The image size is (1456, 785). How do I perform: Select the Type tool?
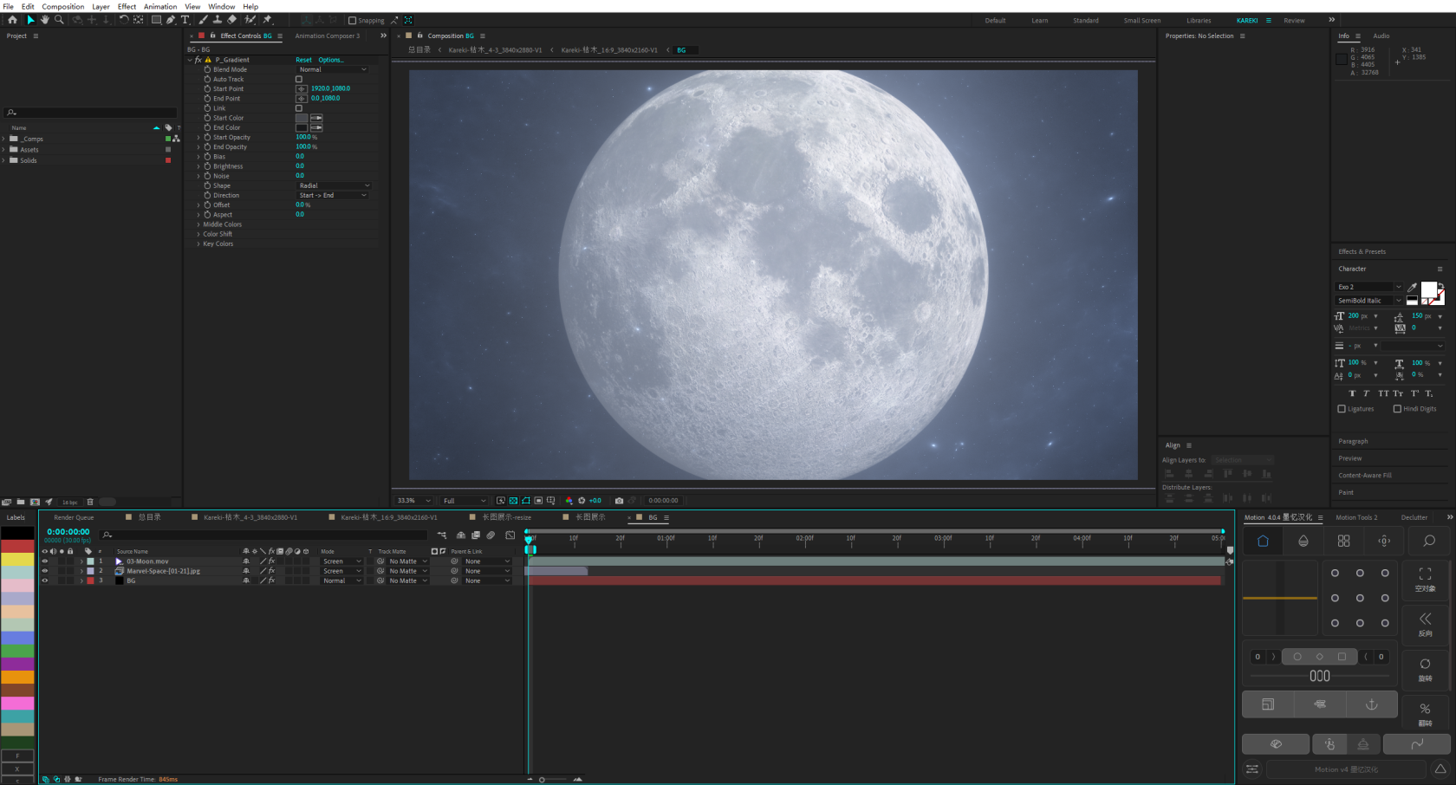pyautogui.click(x=185, y=20)
